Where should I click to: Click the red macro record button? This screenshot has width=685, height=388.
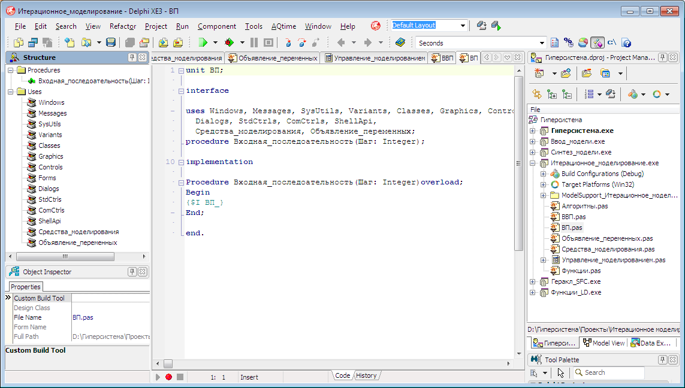pyautogui.click(x=168, y=377)
